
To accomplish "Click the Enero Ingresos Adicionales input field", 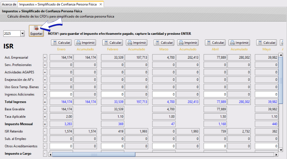I will point(61,94).
